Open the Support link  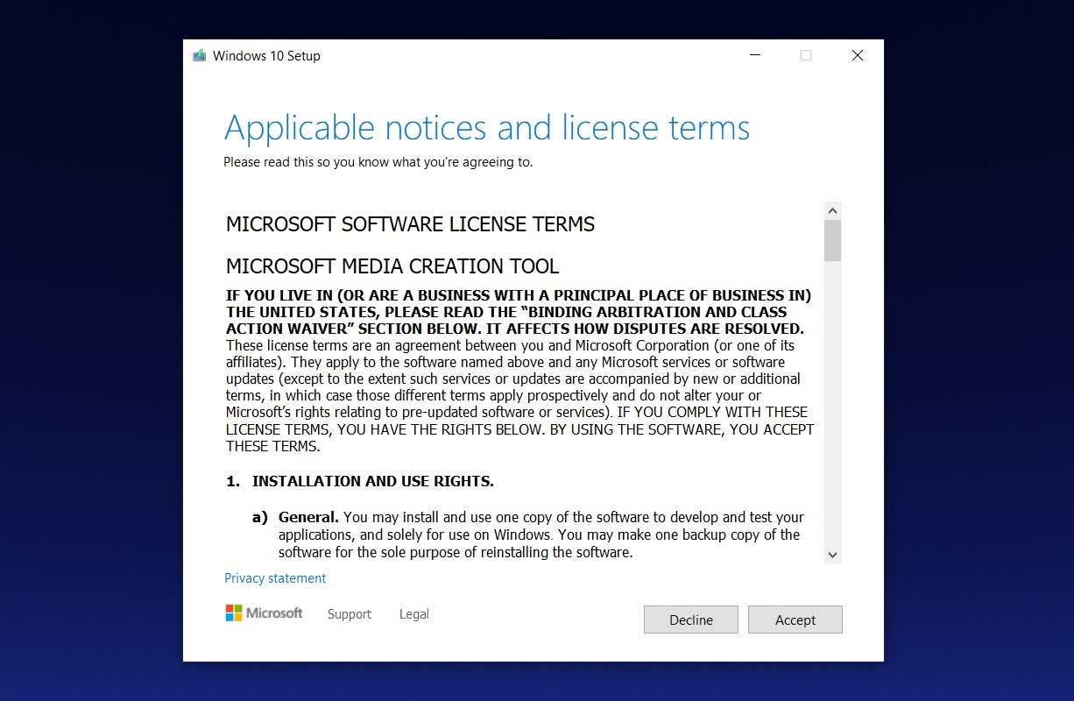[x=350, y=614]
